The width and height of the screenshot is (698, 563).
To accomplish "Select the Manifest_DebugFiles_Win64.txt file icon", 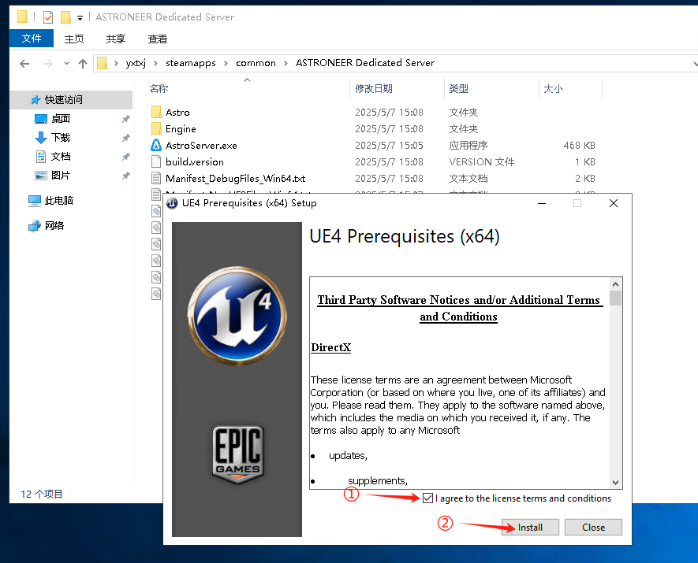I will pyautogui.click(x=156, y=178).
